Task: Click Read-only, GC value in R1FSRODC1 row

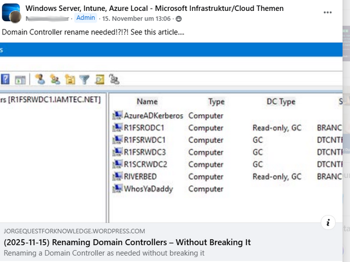Action: tap(277, 128)
